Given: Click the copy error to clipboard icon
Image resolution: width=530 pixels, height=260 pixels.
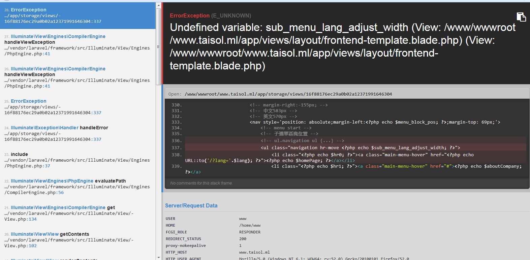Looking at the screenshot, I should (x=521, y=17).
